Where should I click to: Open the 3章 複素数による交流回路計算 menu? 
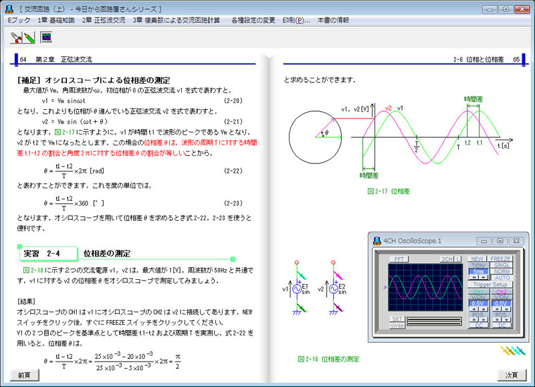click(177, 20)
